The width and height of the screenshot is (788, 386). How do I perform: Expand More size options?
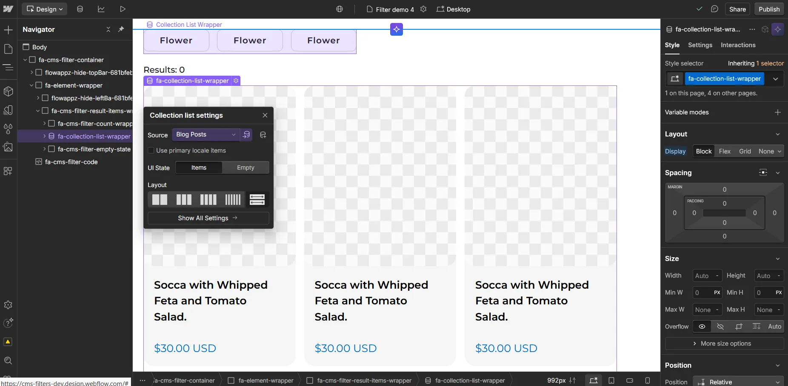(x=724, y=343)
